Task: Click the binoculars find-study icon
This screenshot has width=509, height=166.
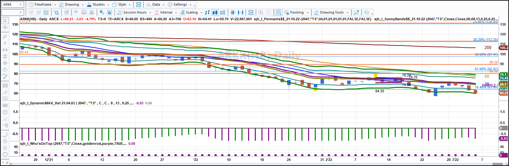Action: click(92, 12)
